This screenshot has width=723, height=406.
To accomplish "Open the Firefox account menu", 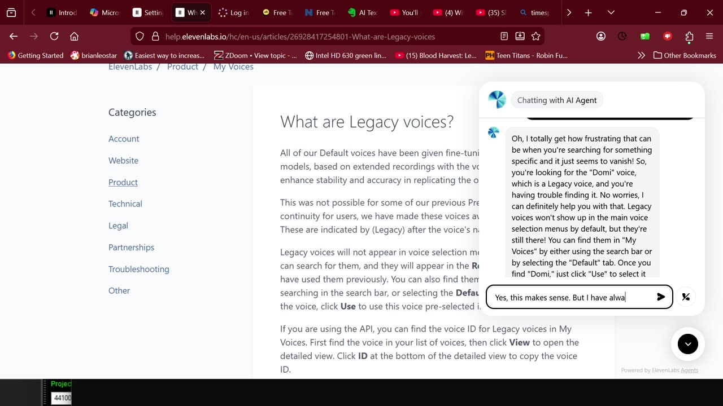I will point(600,36).
